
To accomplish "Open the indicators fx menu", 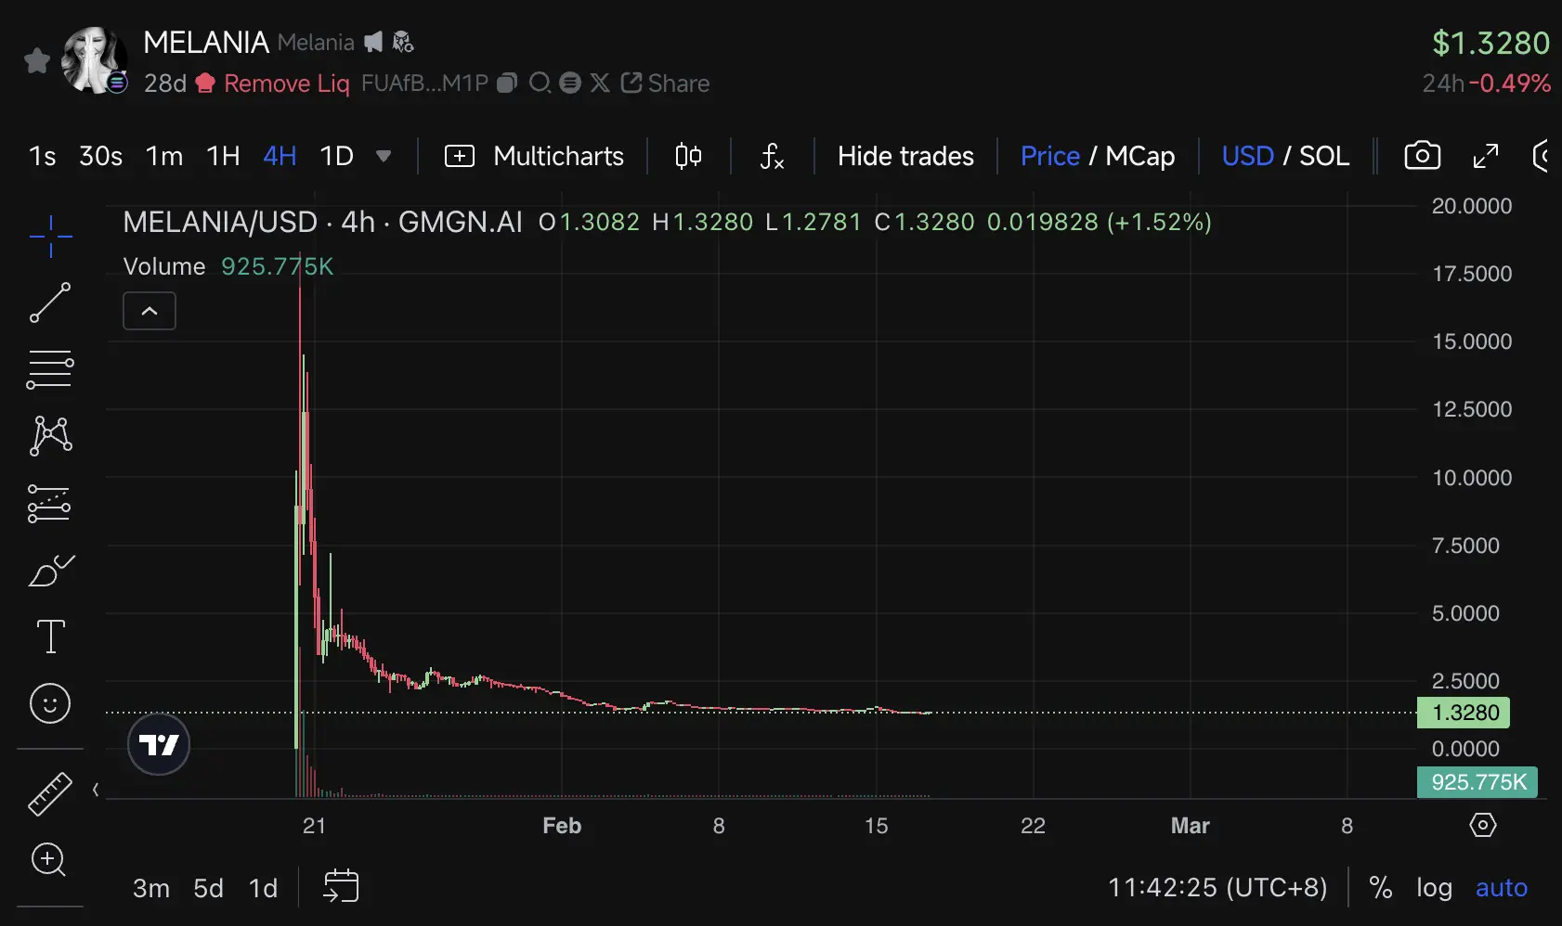I will (x=772, y=156).
